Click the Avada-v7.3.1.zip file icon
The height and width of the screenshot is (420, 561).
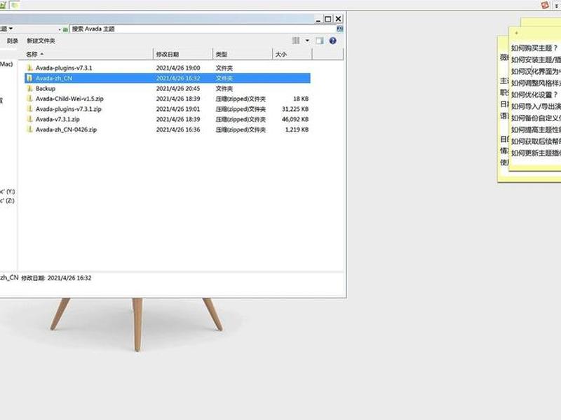click(x=29, y=119)
